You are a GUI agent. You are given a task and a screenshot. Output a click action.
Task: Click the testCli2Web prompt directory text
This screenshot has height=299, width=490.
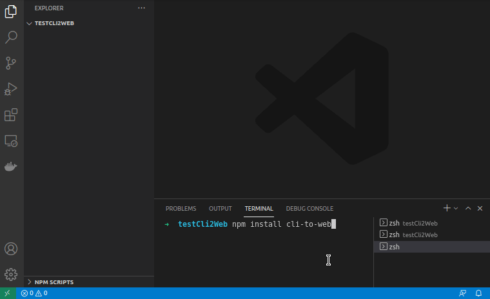pos(202,224)
